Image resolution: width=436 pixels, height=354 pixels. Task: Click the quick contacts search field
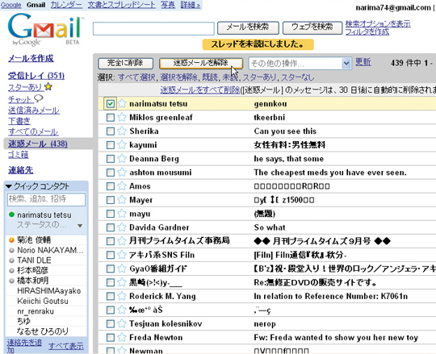pyautogui.click(x=46, y=199)
